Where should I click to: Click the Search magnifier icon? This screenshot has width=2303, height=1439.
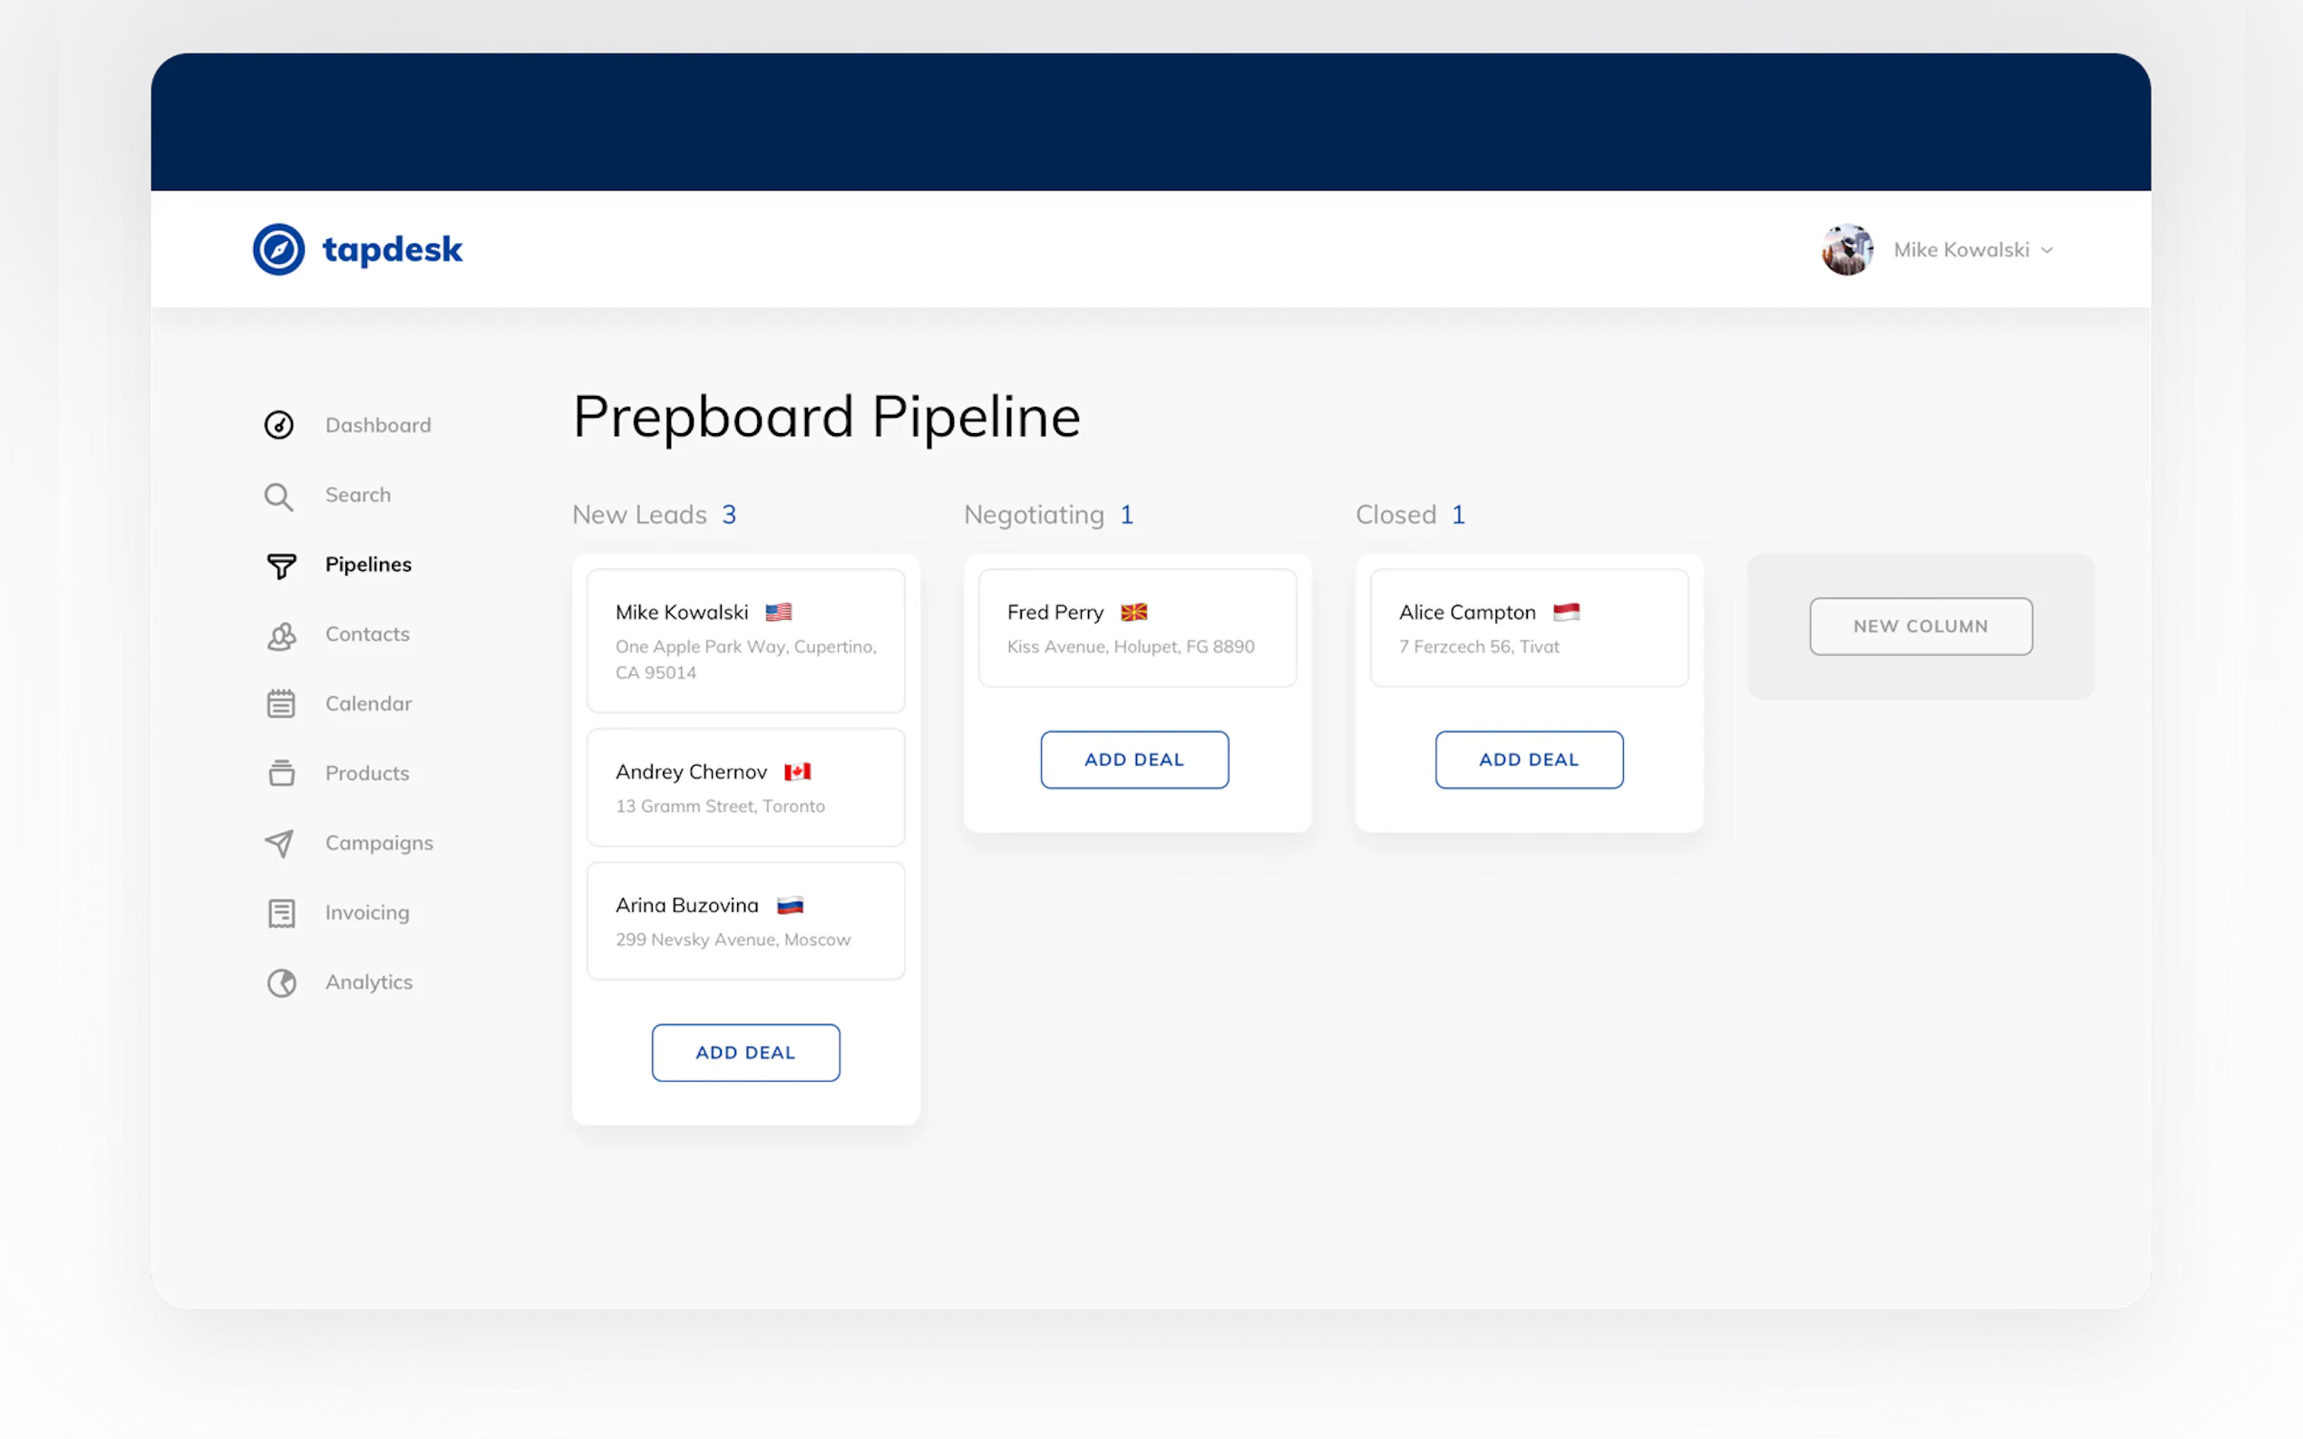tap(279, 496)
